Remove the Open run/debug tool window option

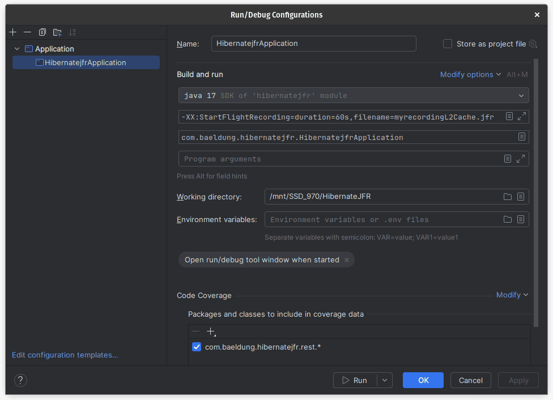(x=347, y=260)
